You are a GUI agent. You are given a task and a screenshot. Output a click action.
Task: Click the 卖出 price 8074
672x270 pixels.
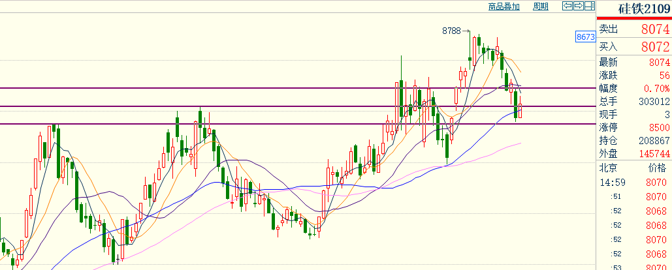tap(655, 29)
